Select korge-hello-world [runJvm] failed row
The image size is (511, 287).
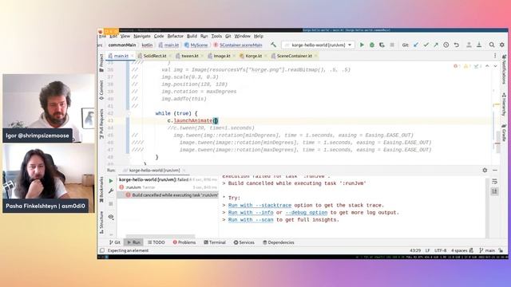coord(168,179)
